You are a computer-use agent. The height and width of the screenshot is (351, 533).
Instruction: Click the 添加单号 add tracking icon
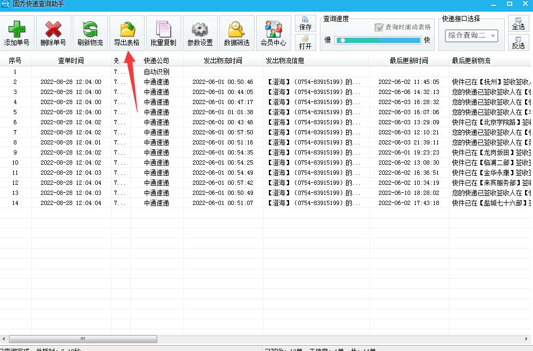point(16,32)
